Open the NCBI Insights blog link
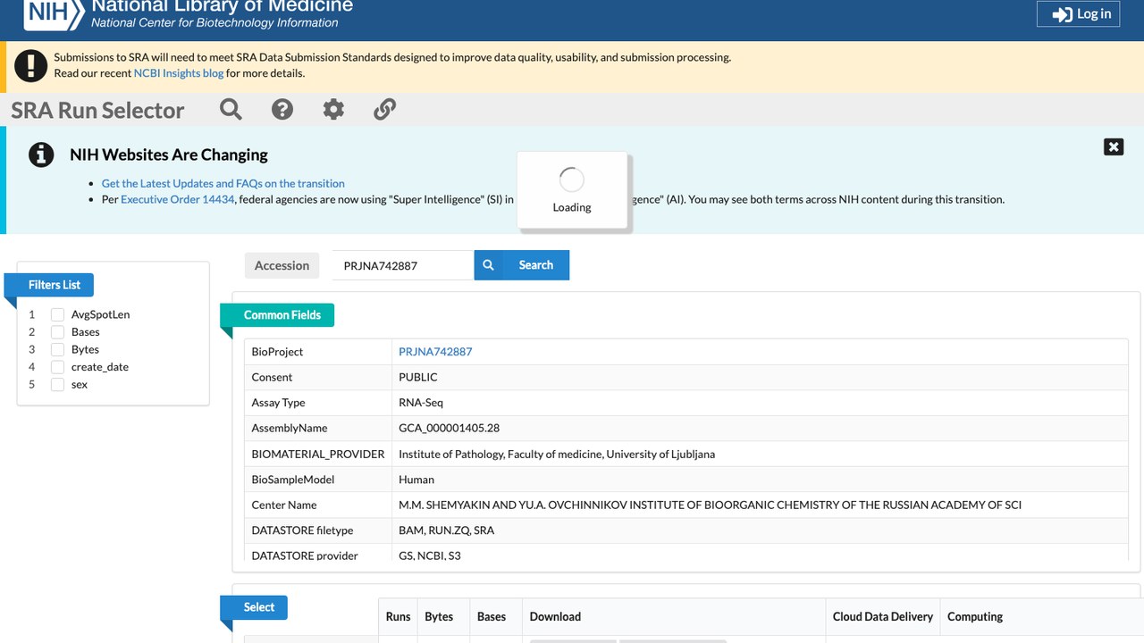1144x643 pixels. tap(179, 73)
